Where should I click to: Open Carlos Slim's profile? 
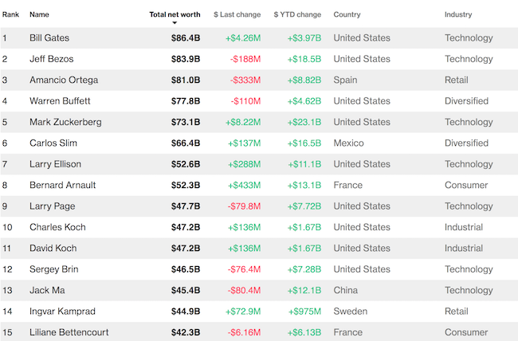pos(53,143)
